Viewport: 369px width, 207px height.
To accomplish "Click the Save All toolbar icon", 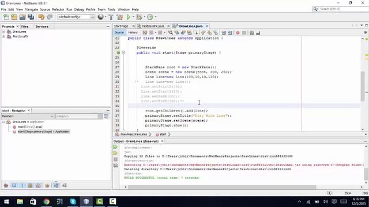I will pos(31,17).
